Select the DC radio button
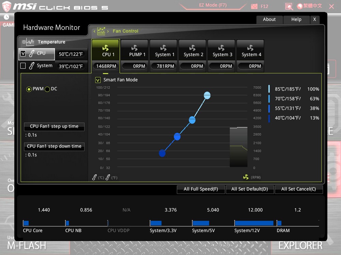Screen dimensions: 341x255 click(47, 89)
